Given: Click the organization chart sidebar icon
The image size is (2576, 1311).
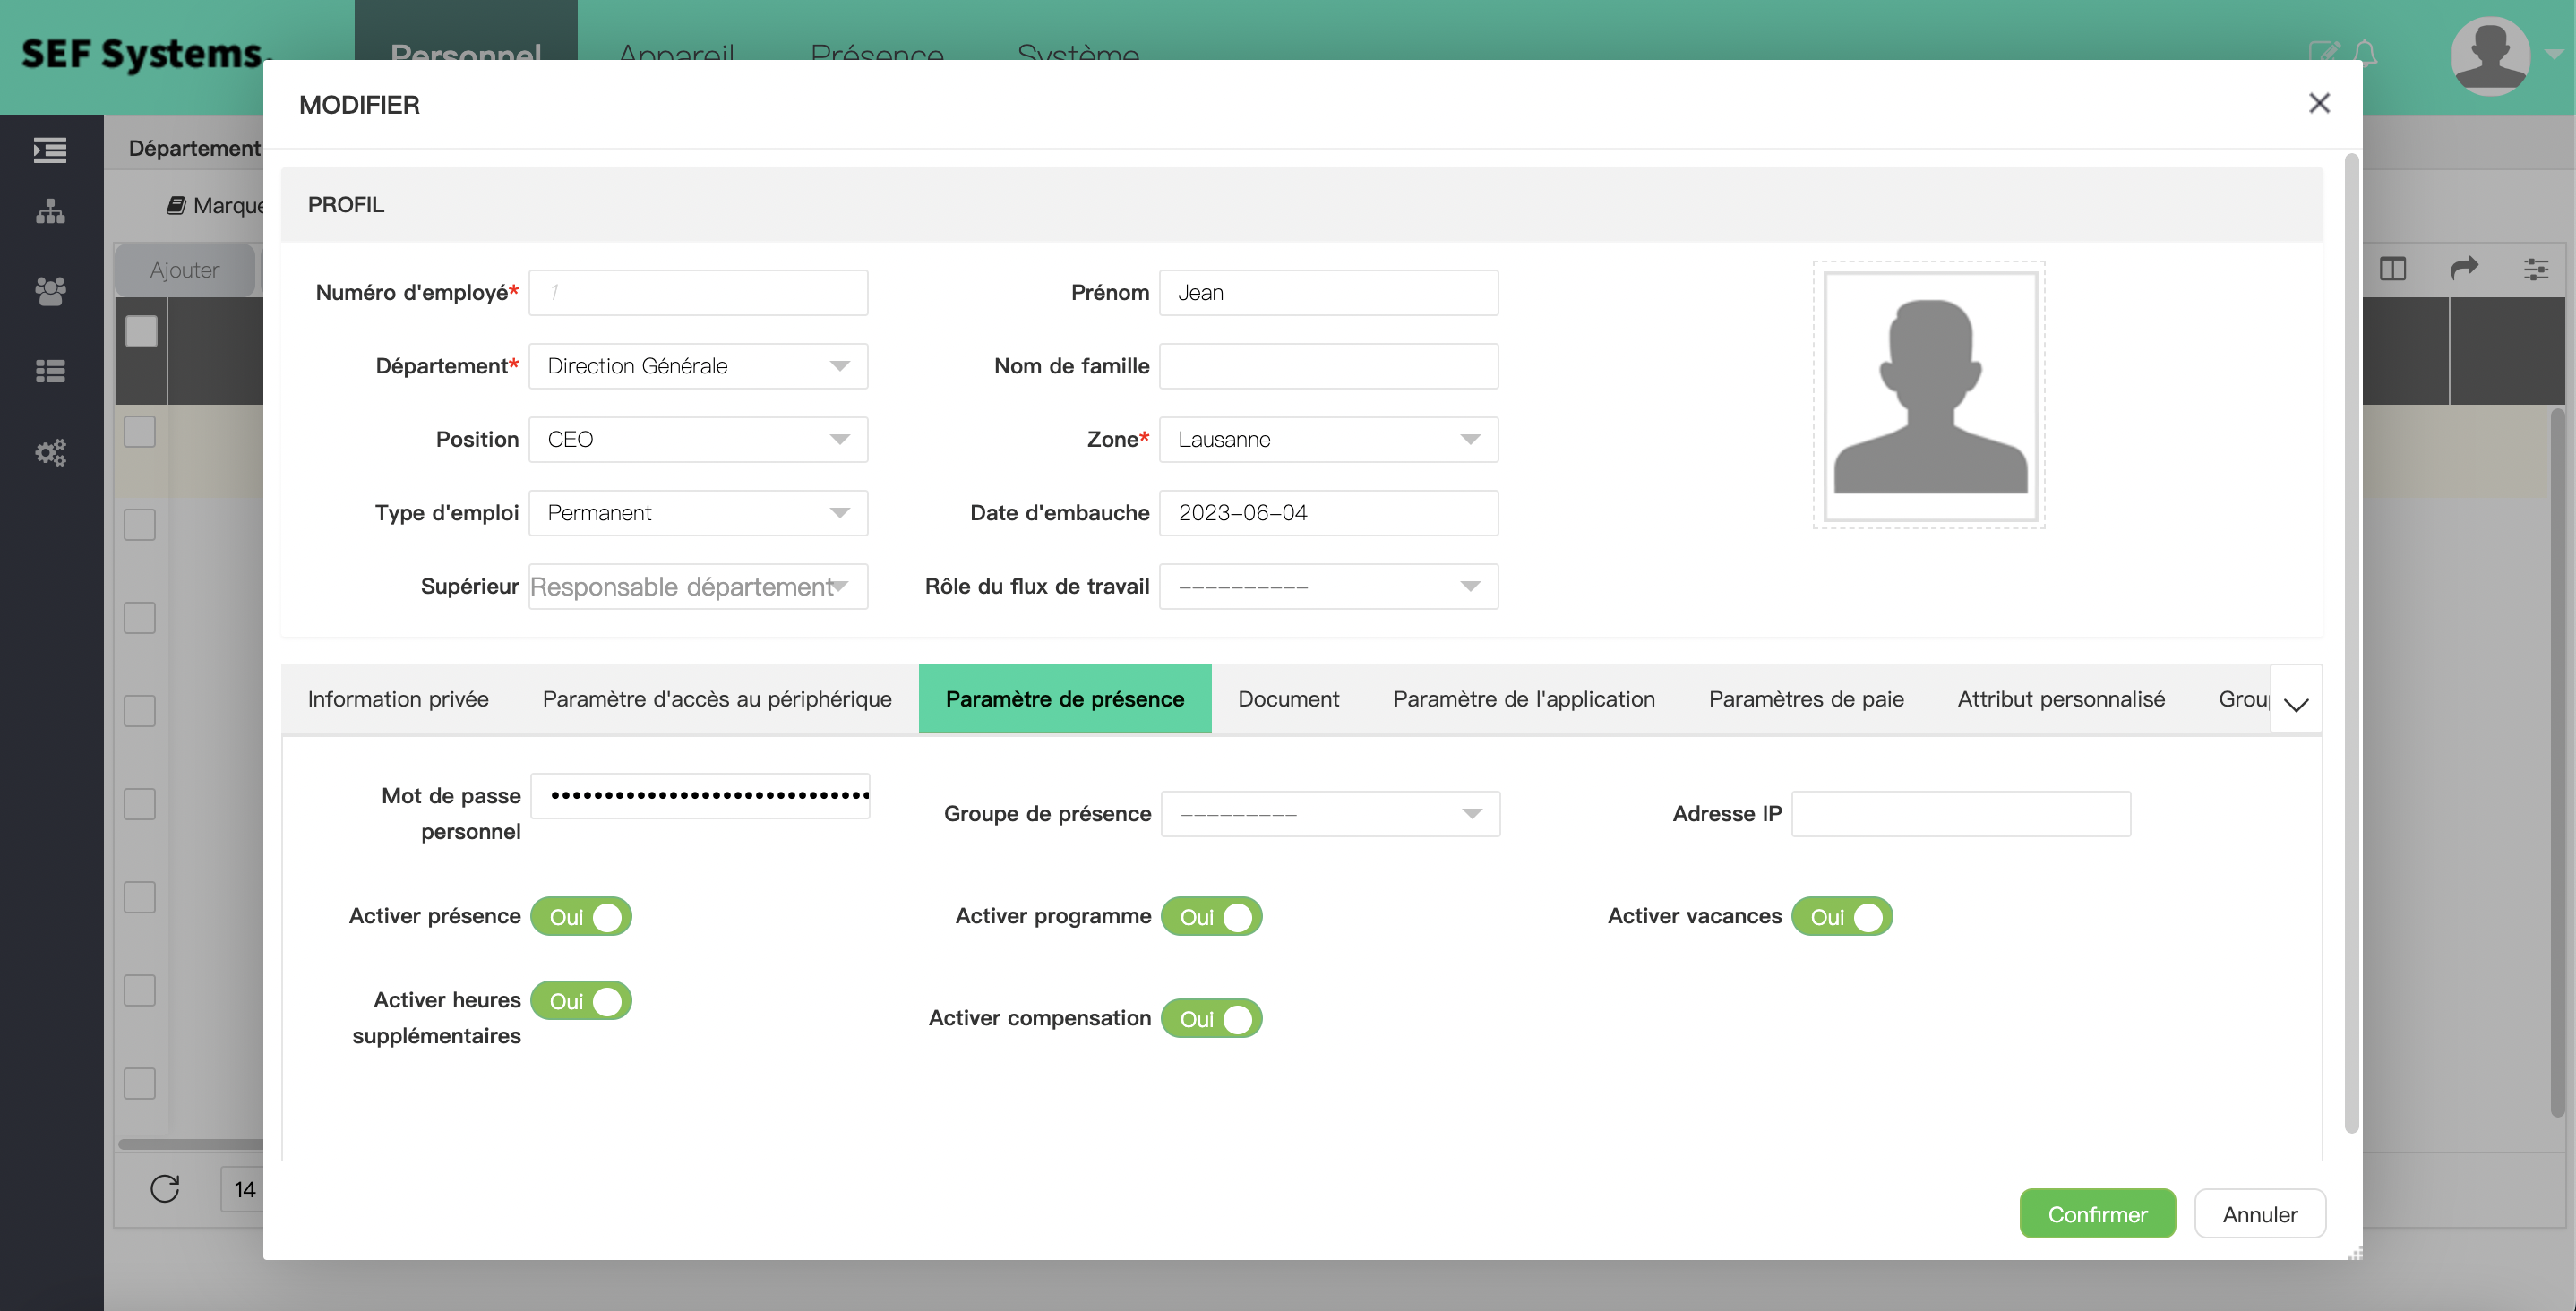Looking at the screenshot, I should point(50,212).
